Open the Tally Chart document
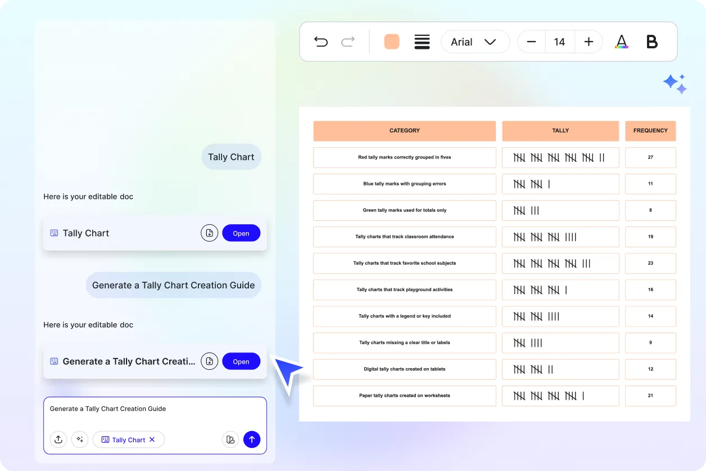Screen dimensions: 706x471 (x=241, y=233)
